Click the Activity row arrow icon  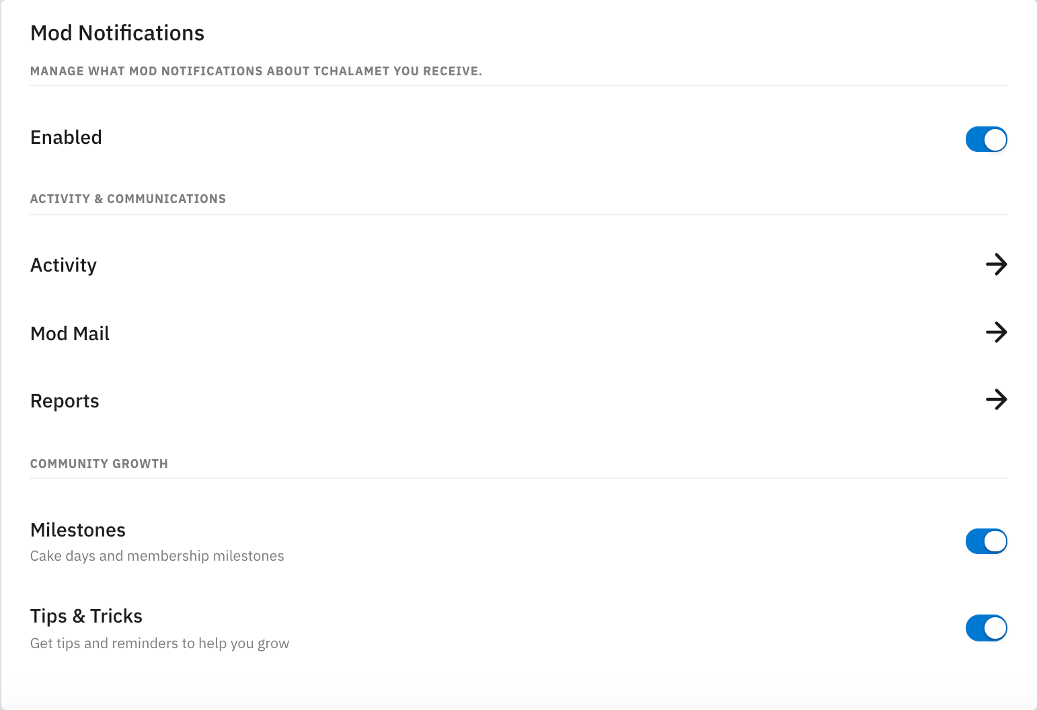pyautogui.click(x=996, y=264)
